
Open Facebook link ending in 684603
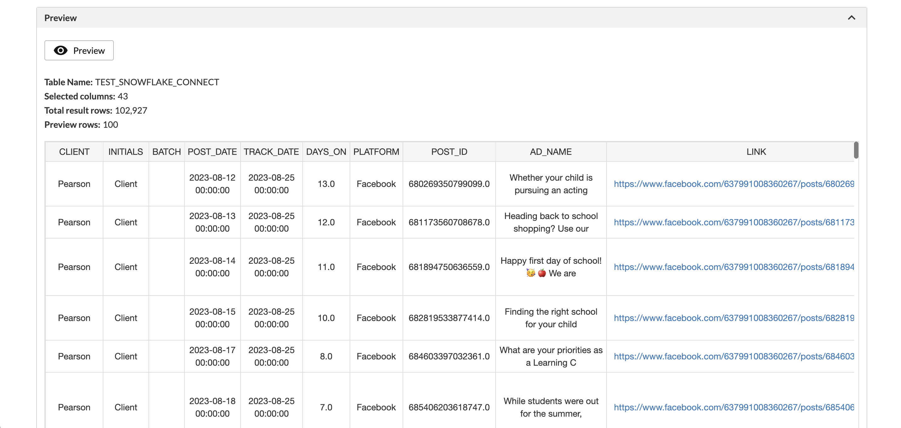734,357
